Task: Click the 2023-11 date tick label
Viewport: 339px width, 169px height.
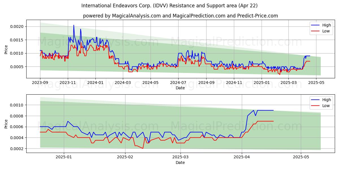Action: (x=68, y=83)
